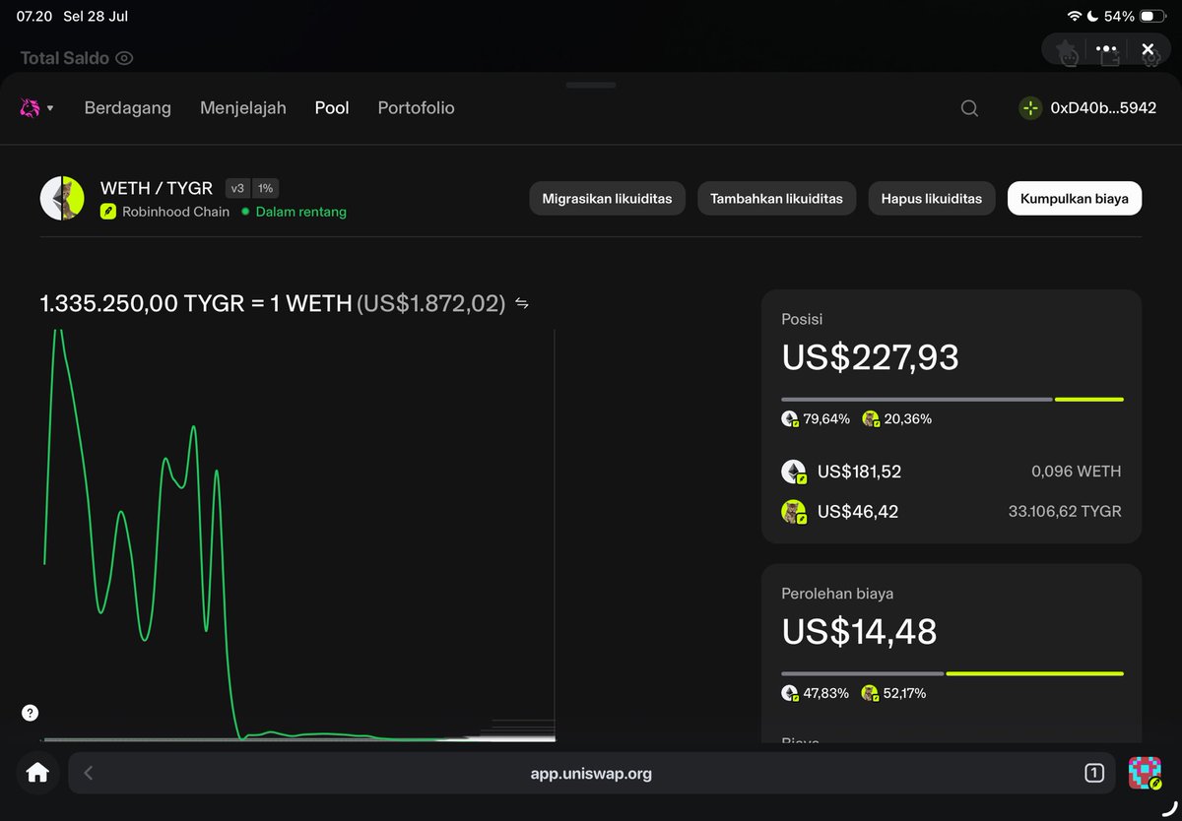
Task: Click the 33.106,62 TYGR amount
Action: point(1065,512)
